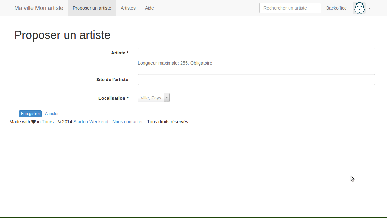The width and height of the screenshot is (387, 218).
Task: Click the arrow on the Localisation select
Action: click(x=167, y=98)
